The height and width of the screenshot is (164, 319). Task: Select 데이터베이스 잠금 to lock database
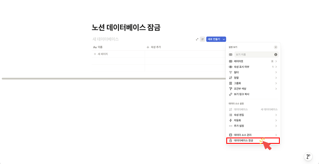tap(253, 140)
